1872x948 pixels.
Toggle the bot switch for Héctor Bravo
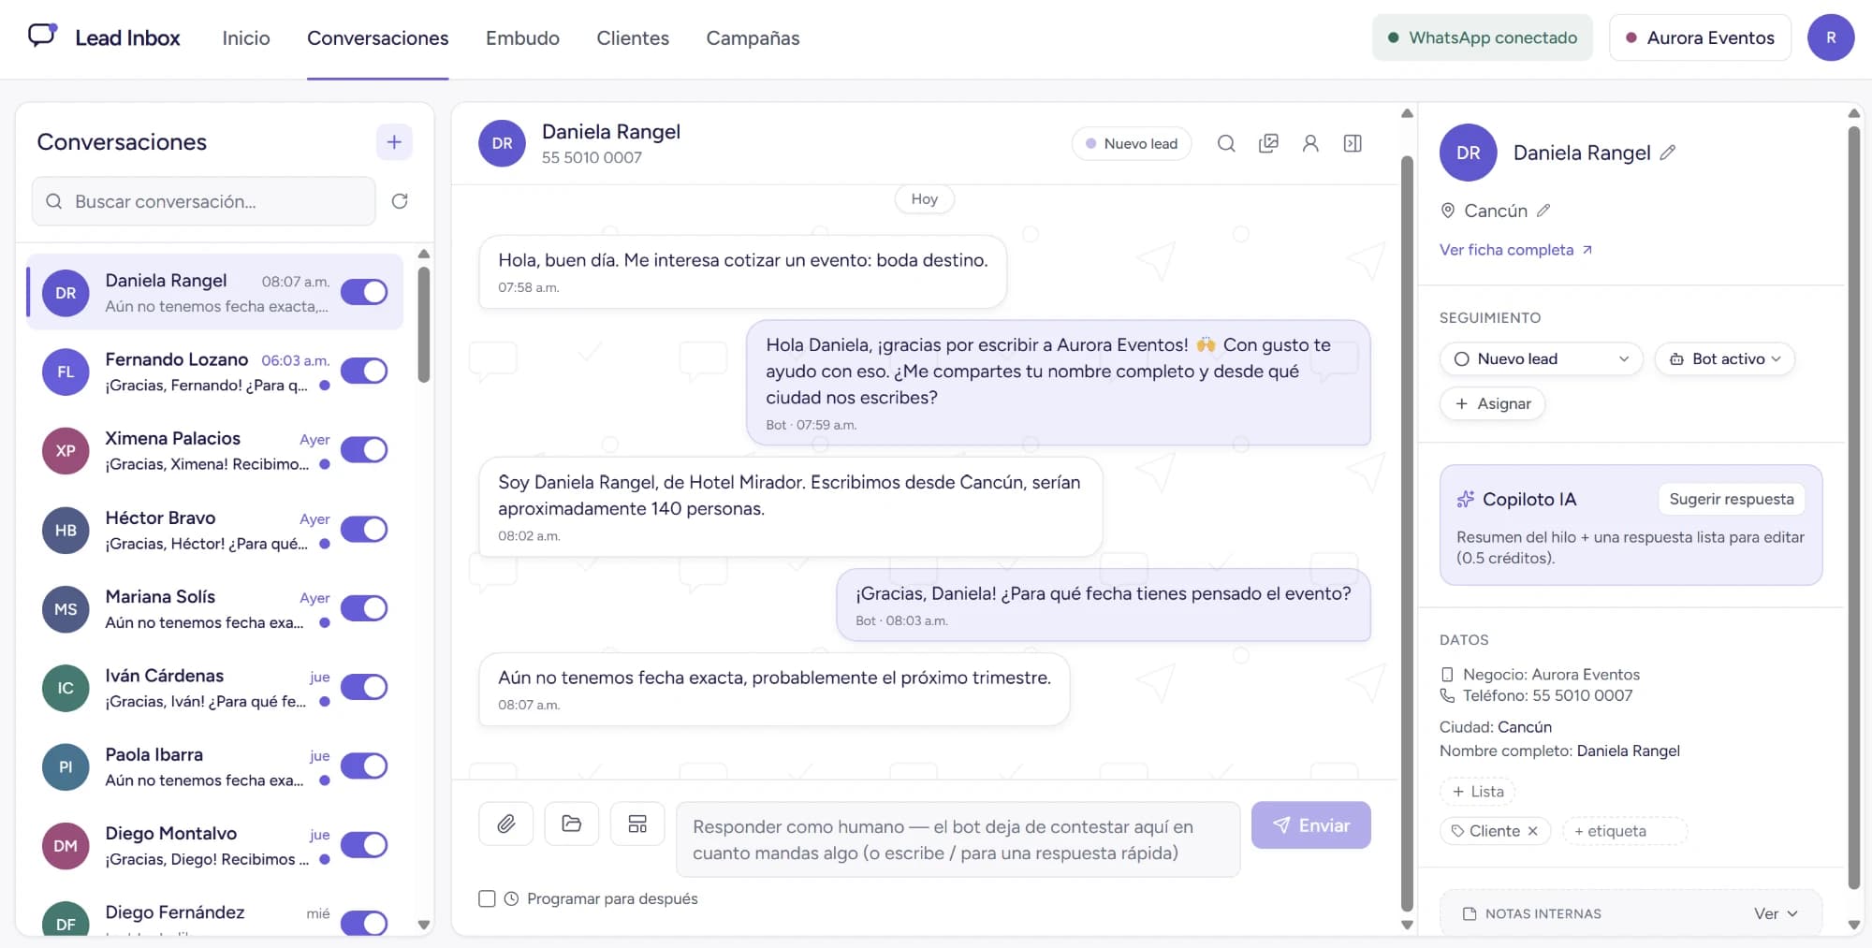pyautogui.click(x=364, y=529)
